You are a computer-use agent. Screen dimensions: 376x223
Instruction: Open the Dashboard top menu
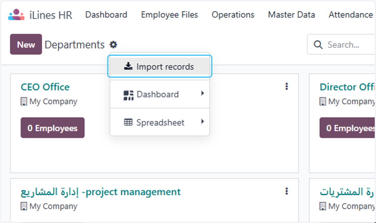pyautogui.click(x=106, y=15)
